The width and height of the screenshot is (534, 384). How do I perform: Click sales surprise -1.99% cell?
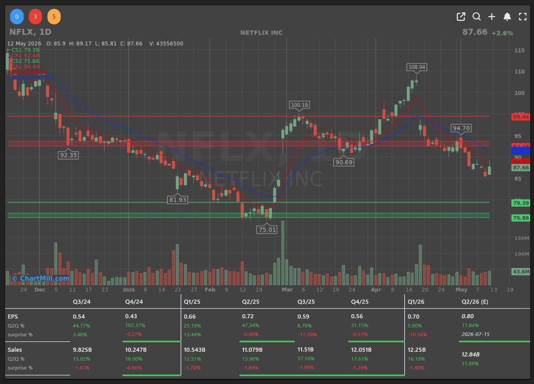pos(306,368)
